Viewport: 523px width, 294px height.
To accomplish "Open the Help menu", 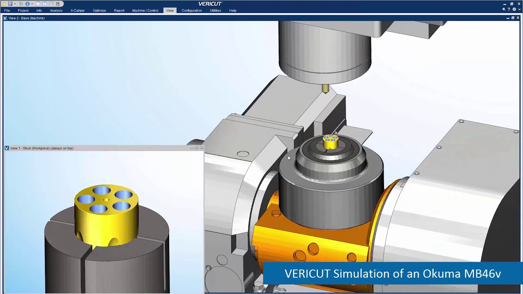I will (232, 11).
